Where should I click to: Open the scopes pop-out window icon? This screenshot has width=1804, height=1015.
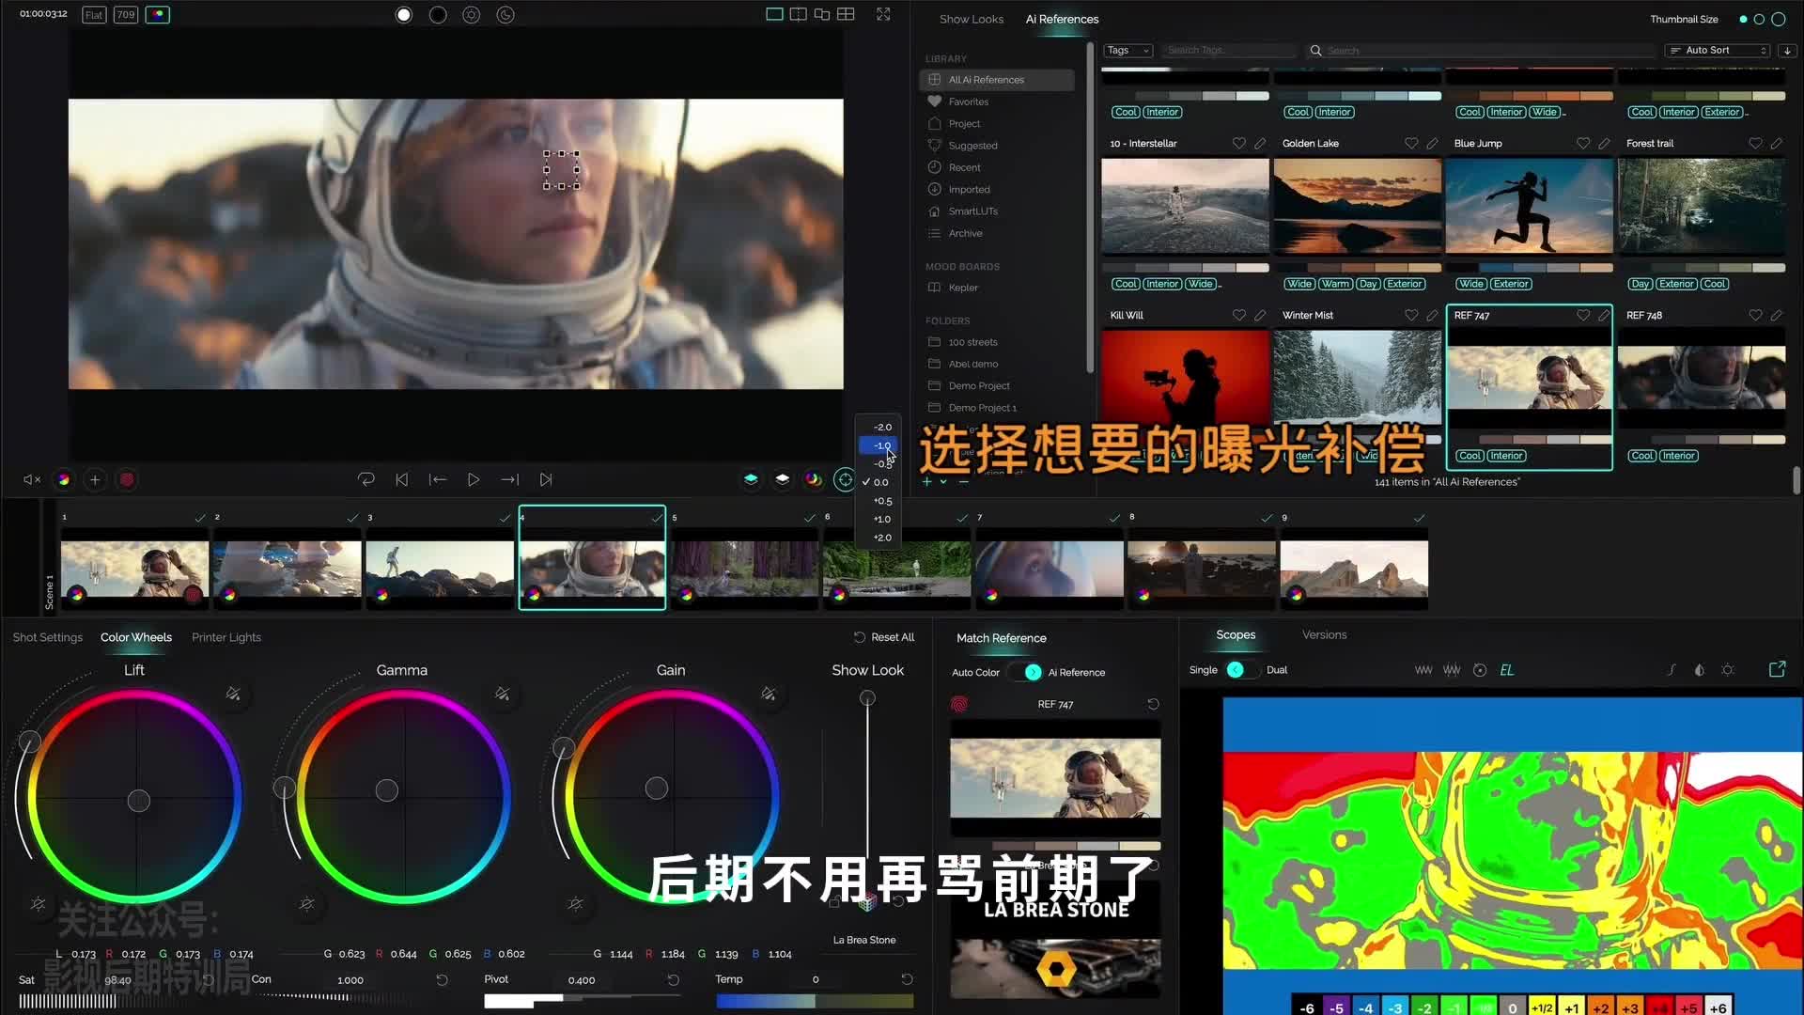tap(1777, 670)
